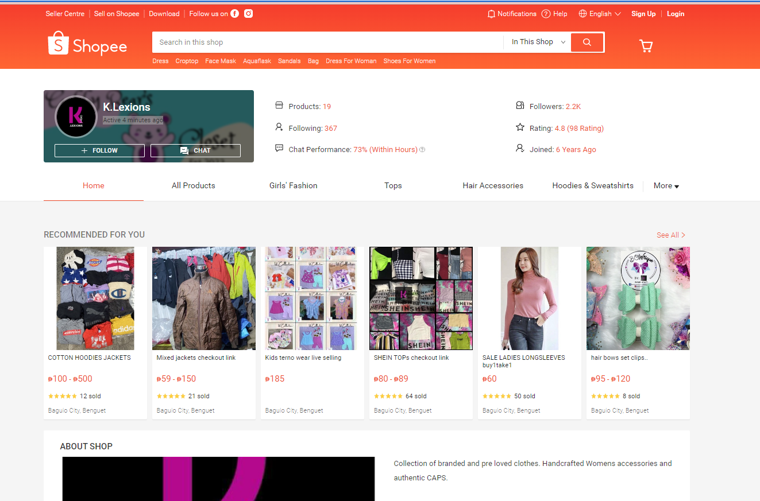Click the Kids terno wear live selling title

[x=303, y=358]
